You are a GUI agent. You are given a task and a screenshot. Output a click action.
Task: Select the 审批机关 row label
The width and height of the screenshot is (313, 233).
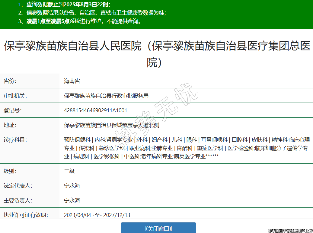[x=15, y=96]
